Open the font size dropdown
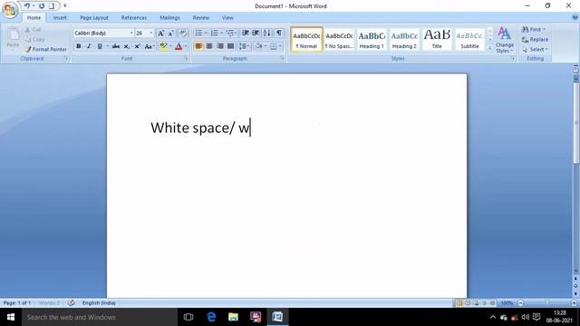Viewport: 580px width, 326px height. coord(151,34)
